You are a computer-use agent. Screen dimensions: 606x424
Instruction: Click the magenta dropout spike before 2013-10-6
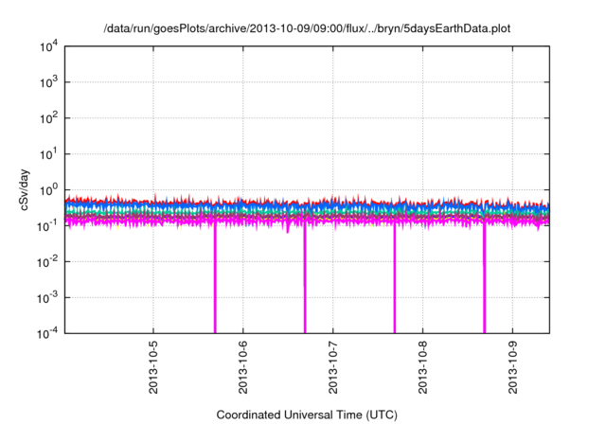[215, 278]
